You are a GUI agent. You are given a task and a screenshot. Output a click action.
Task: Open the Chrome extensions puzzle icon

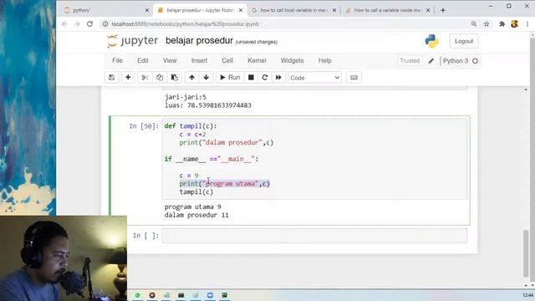click(502, 24)
